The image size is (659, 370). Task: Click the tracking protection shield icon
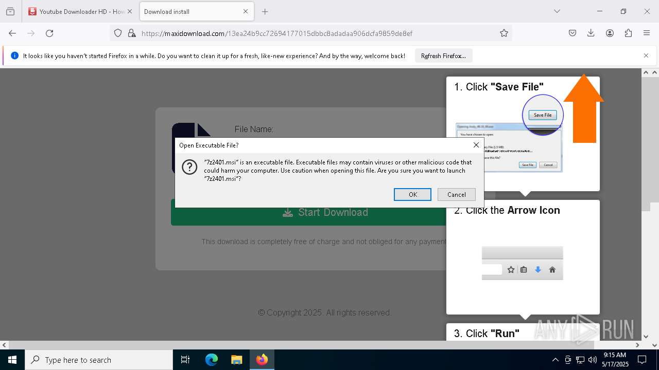(x=118, y=33)
